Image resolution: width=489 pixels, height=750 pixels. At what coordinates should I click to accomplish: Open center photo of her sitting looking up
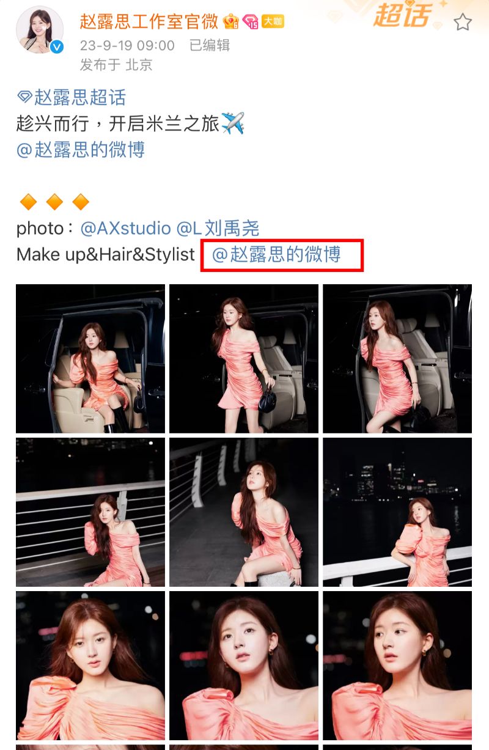(x=244, y=512)
